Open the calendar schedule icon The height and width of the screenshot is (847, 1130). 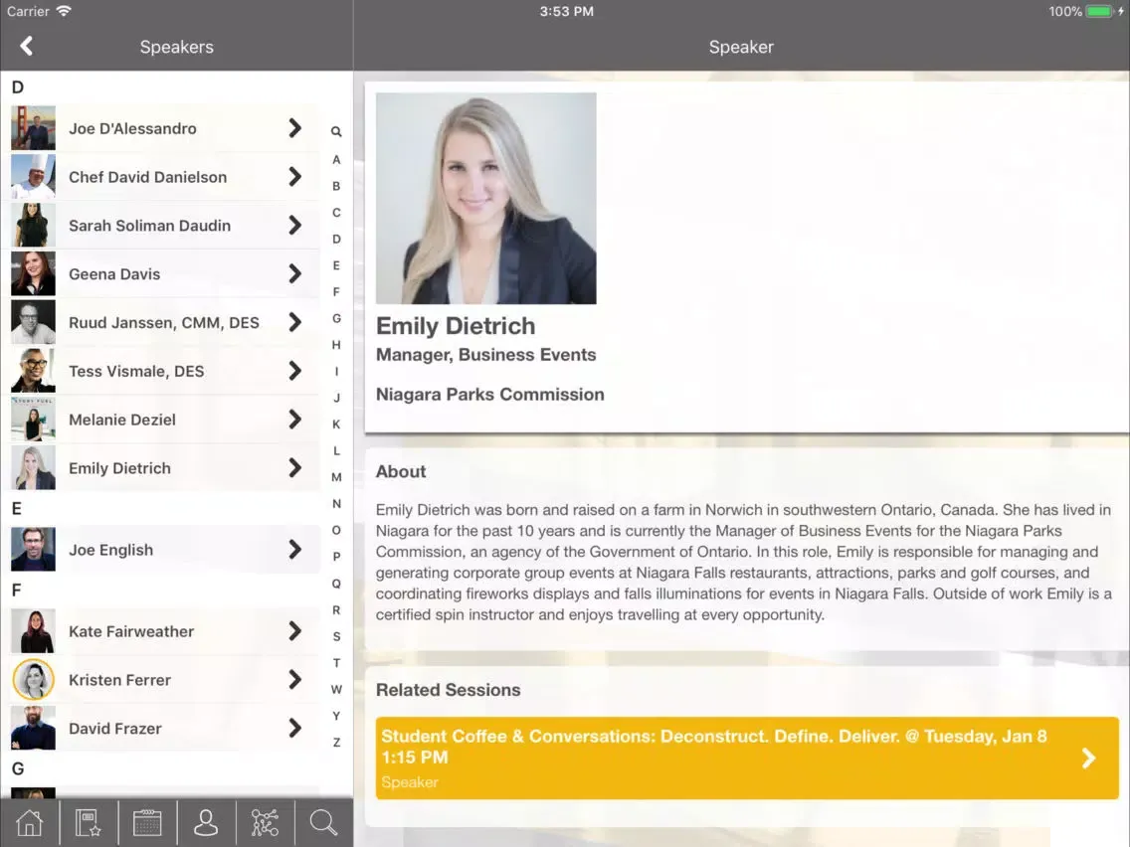[147, 822]
